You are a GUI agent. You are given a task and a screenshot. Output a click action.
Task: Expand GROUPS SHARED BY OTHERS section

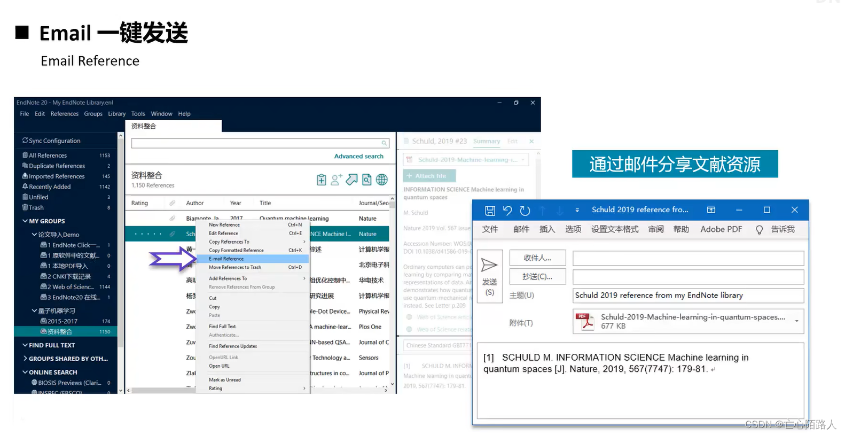click(25, 359)
